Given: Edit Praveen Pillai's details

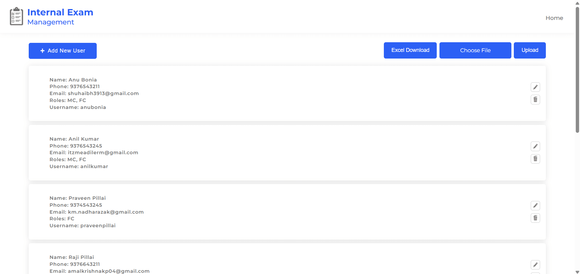Looking at the screenshot, I should click(x=535, y=205).
